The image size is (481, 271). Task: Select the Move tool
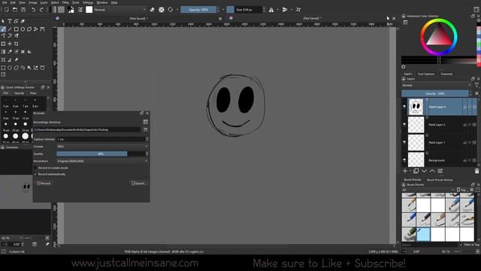click(10, 44)
